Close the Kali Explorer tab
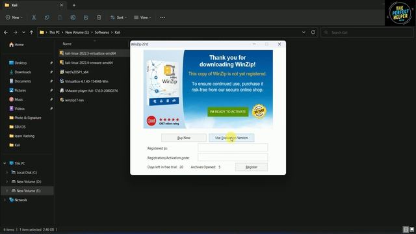 pos(61,5)
